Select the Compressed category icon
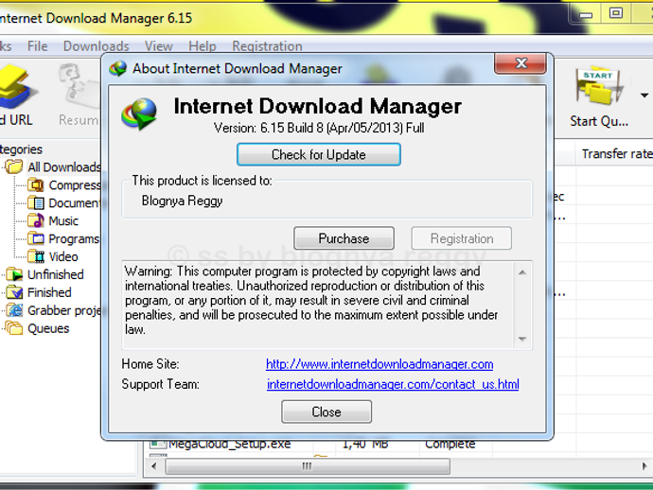653x490 pixels. pos(36,184)
